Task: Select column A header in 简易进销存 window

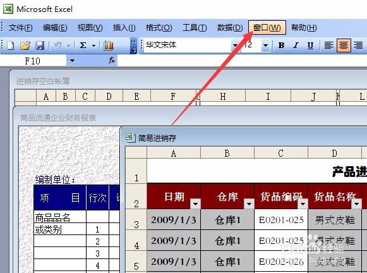Action: coord(174,153)
